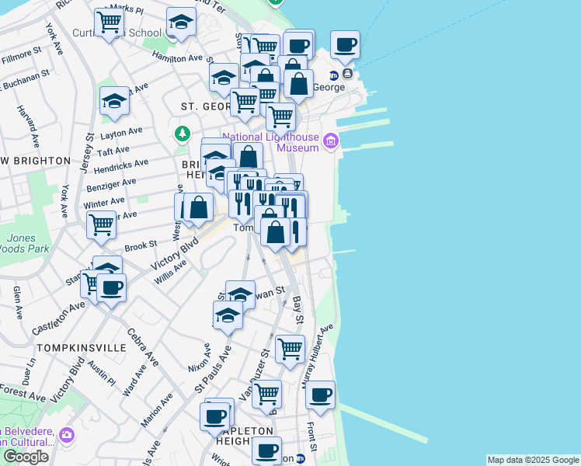Open the graduation cap marker on Swan St
Viewport: 581px width, 466px height.
(241, 293)
